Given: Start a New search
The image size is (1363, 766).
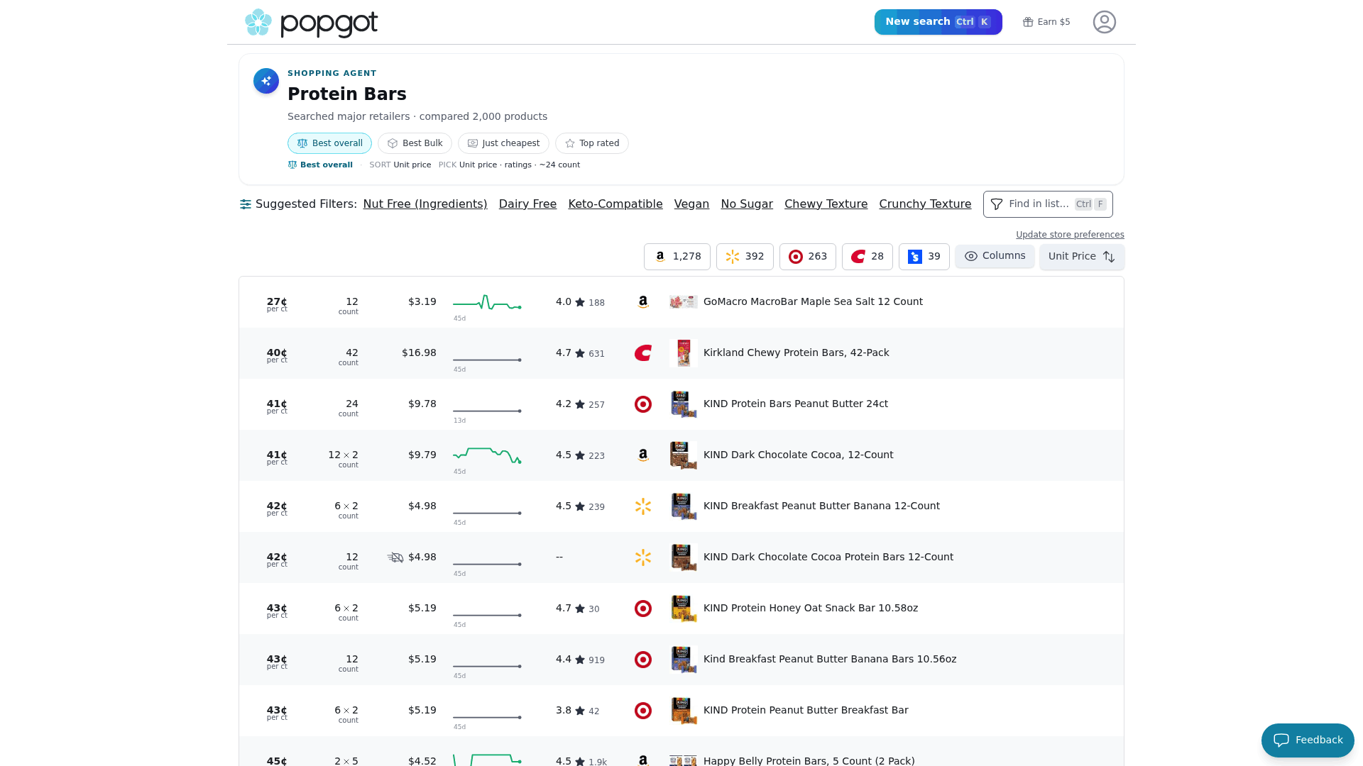Looking at the screenshot, I should (x=938, y=22).
